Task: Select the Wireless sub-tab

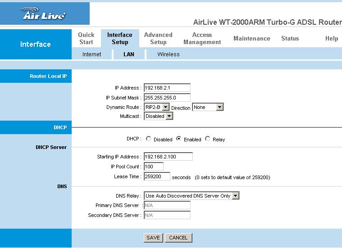Action: click(169, 54)
